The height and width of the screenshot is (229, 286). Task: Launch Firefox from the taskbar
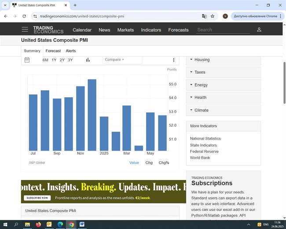[x=38, y=225]
